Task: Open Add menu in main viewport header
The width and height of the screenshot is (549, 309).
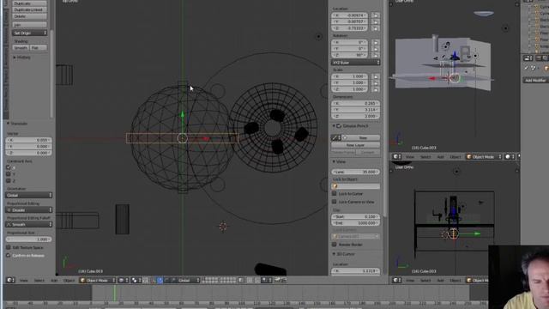Action: pyautogui.click(x=54, y=281)
